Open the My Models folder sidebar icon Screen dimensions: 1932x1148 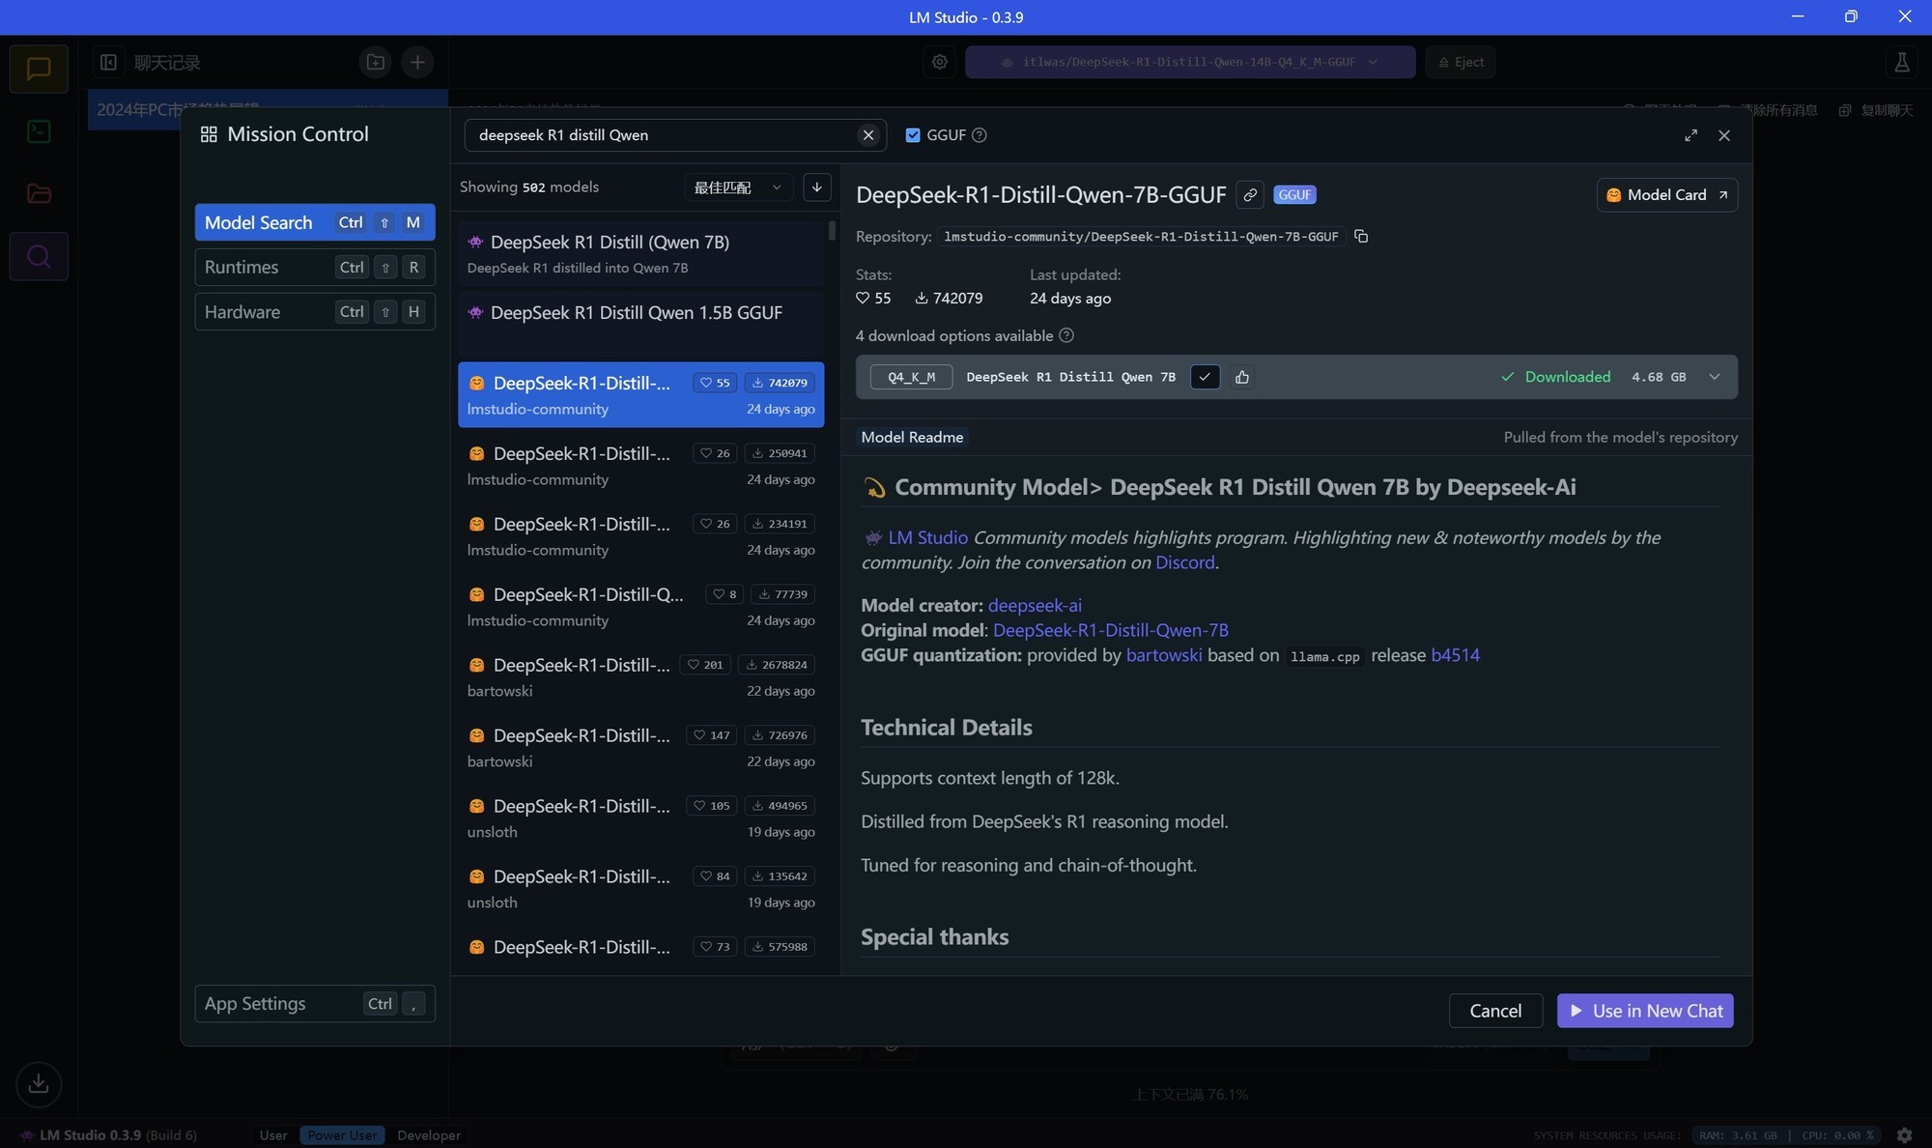tap(39, 193)
